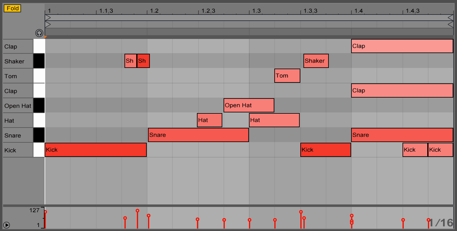Click ruler marker 1.1.3
457x231 pixels.
tap(106, 11)
